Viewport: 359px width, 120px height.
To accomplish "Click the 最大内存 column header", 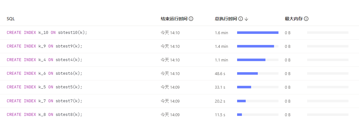I will pos(293,19).
